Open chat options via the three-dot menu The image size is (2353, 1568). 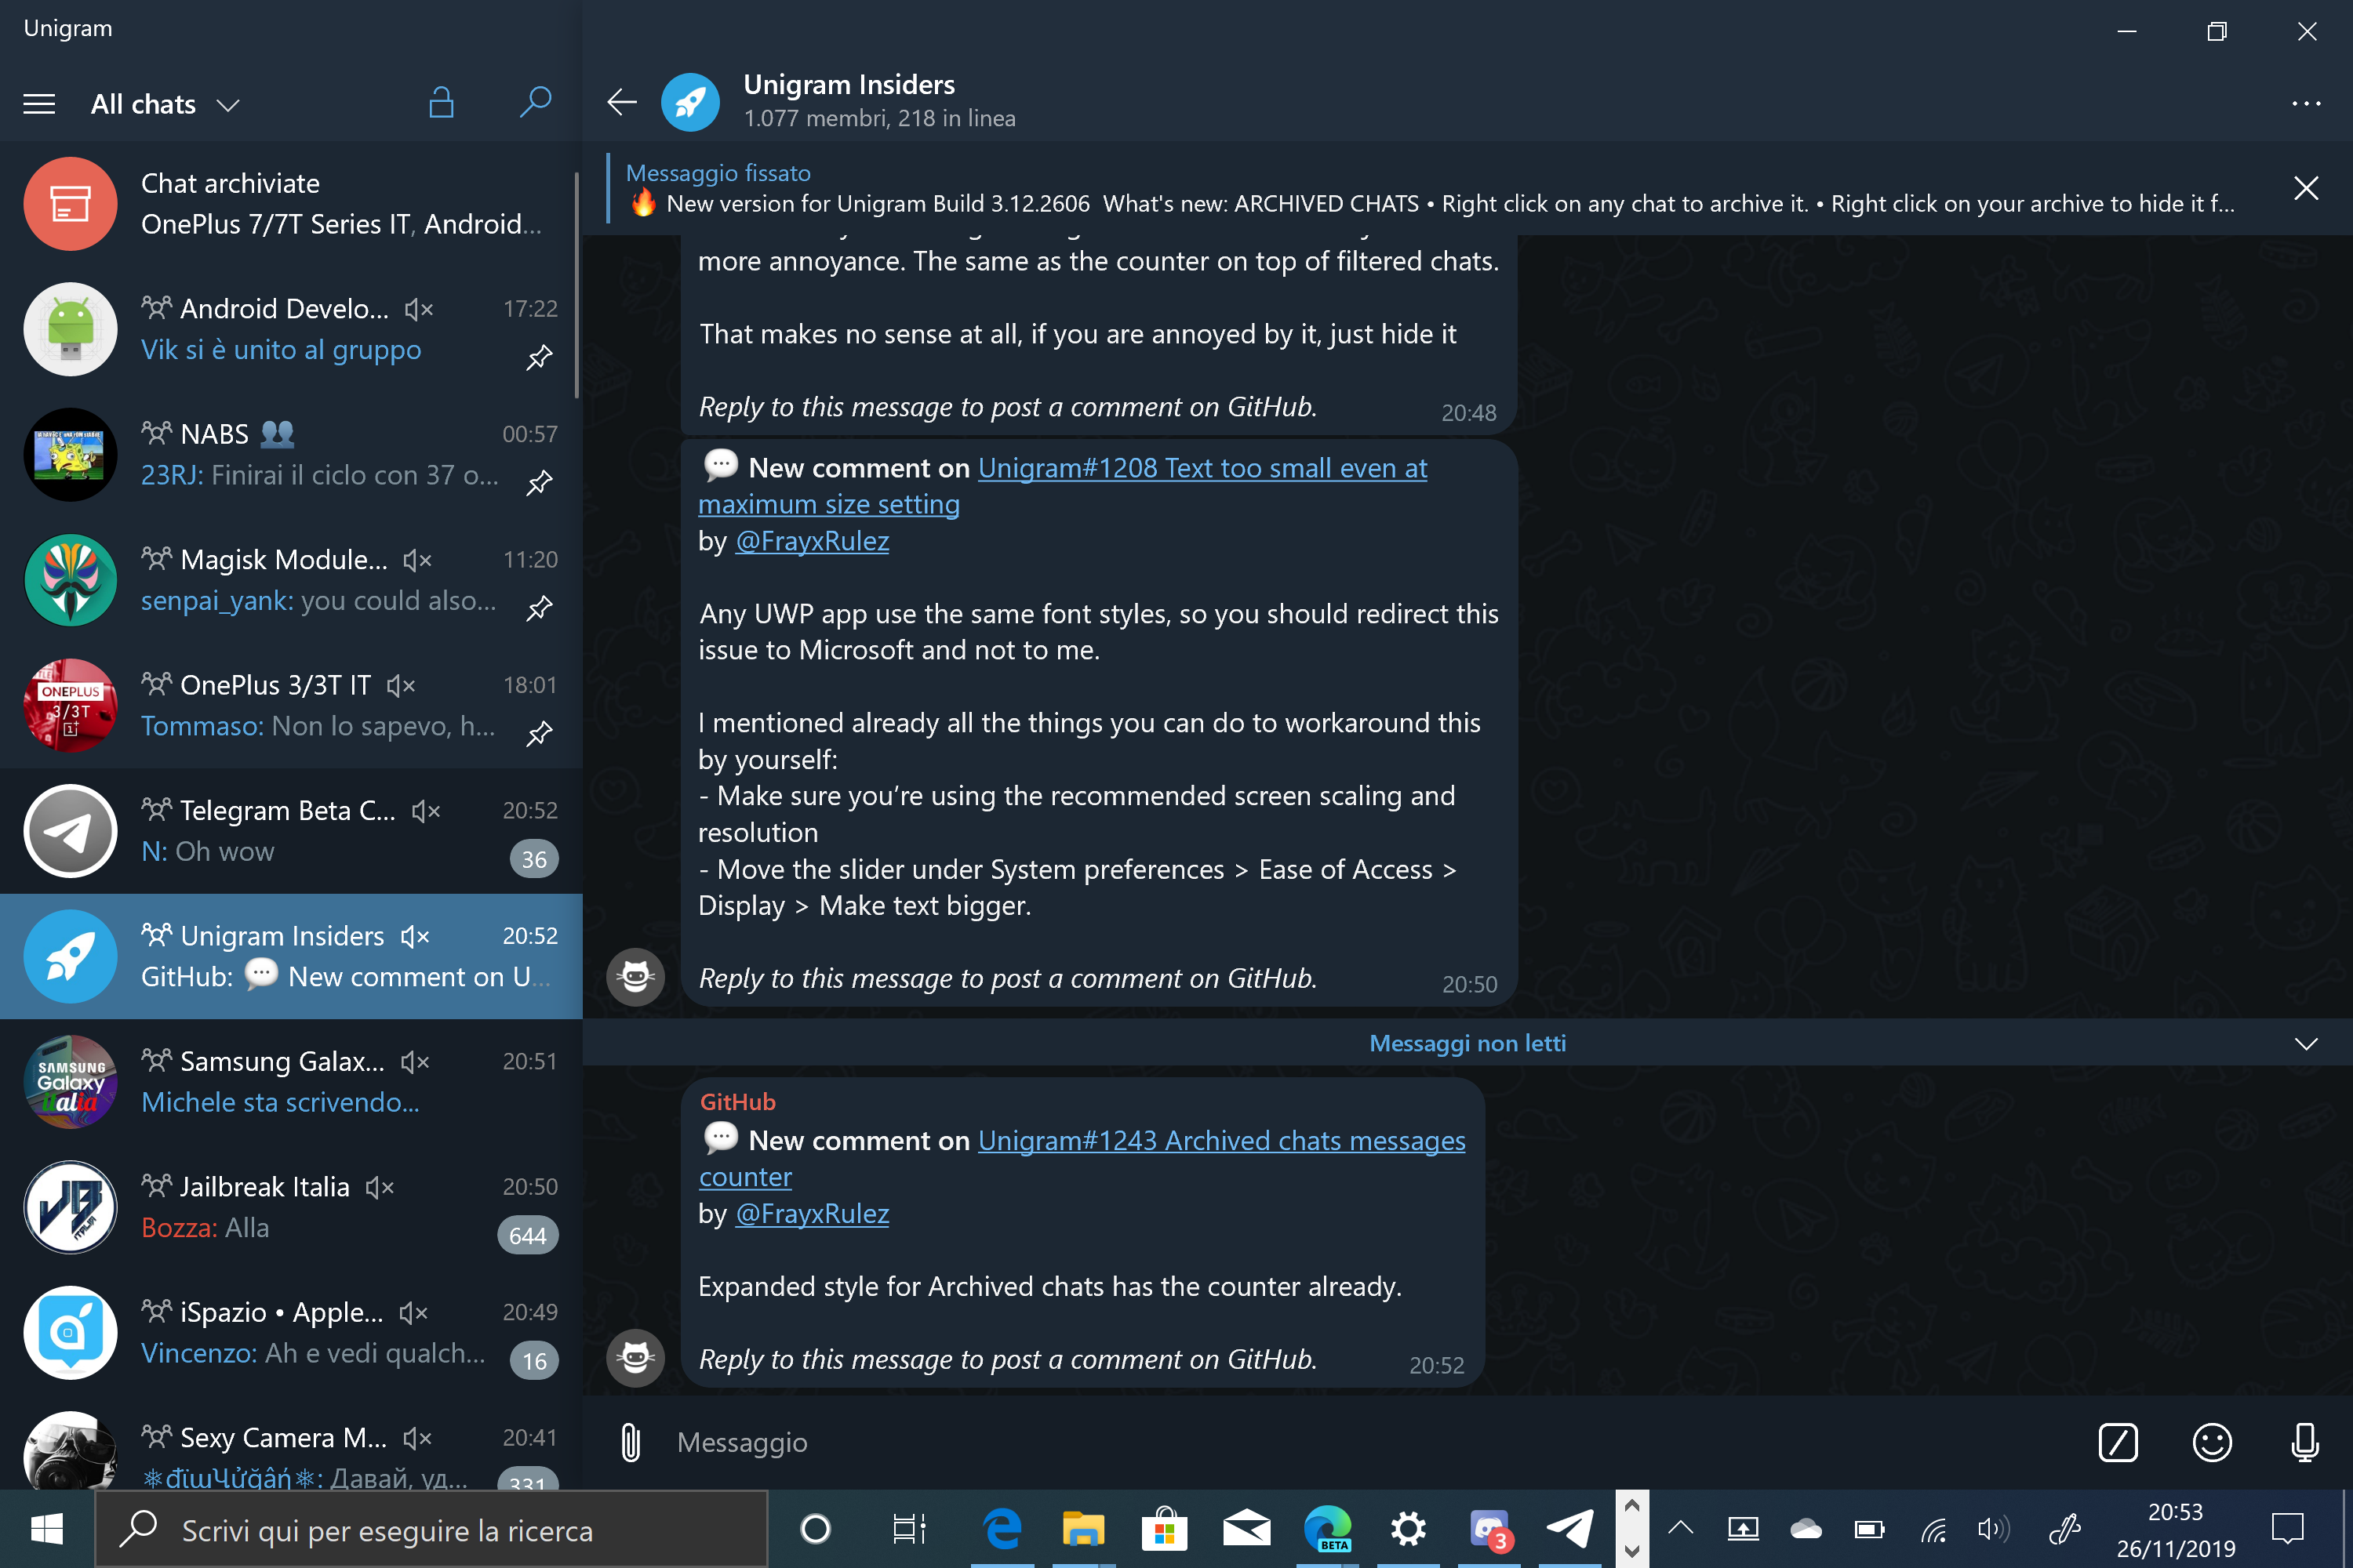pyautogui.click(x=2305, y=103)
